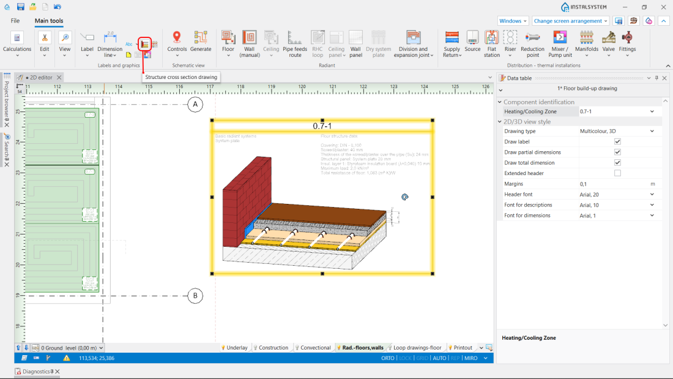This screenshot has width=673, height=379.
Task: Enable the Extended header checkbox
Action: point(617,173)
